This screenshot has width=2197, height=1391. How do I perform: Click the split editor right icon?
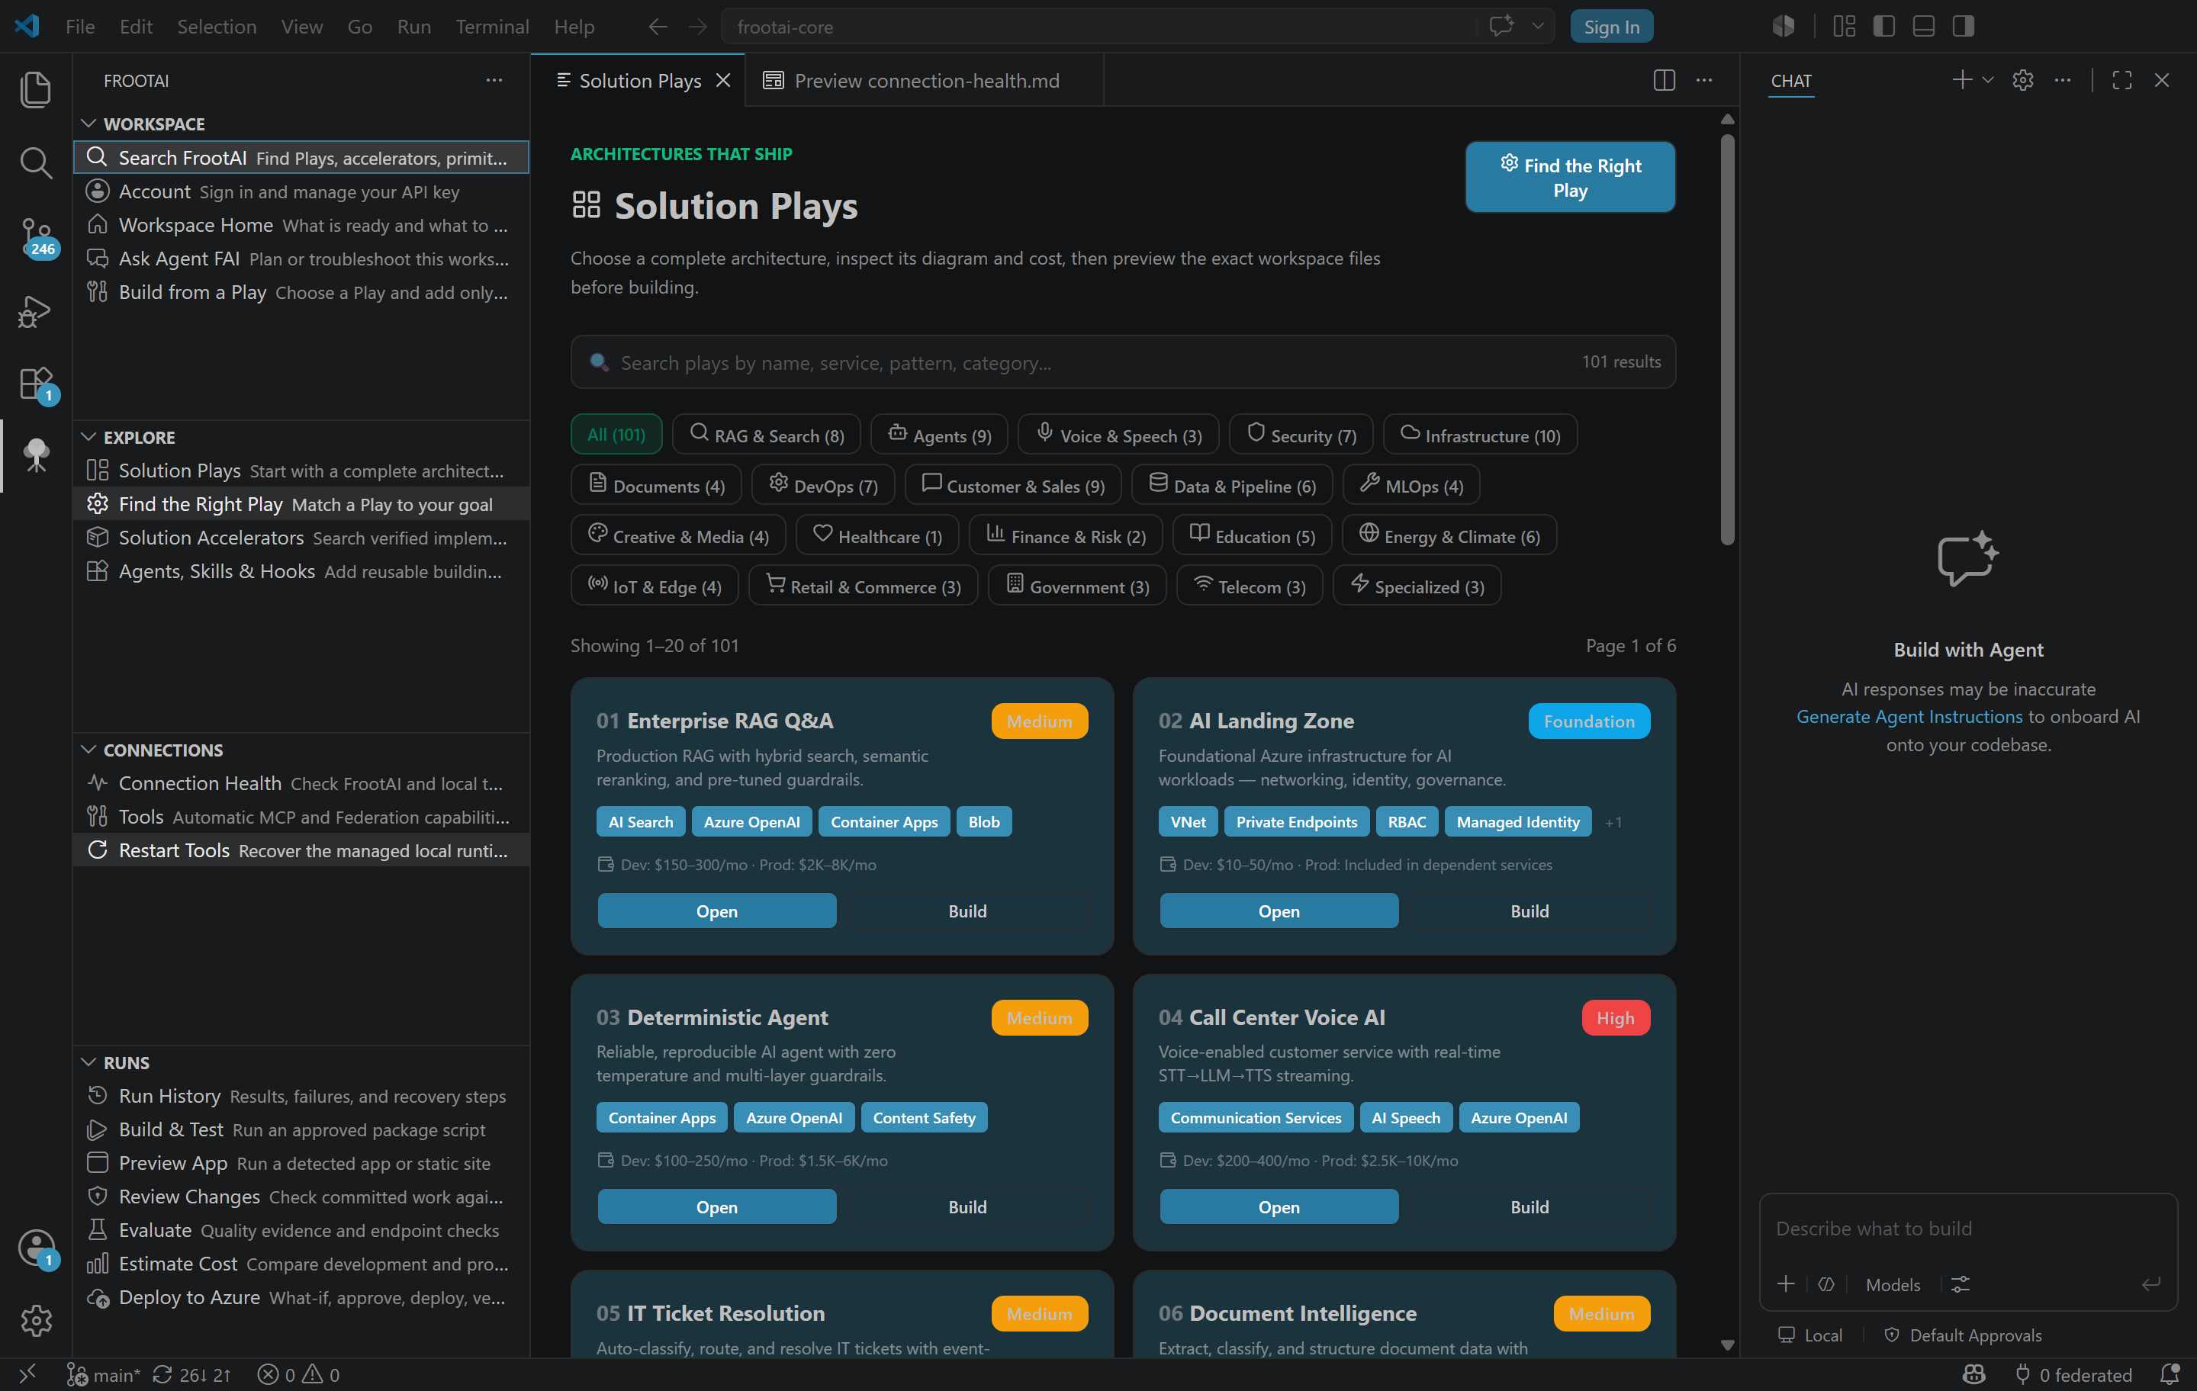coord(1663,80)
